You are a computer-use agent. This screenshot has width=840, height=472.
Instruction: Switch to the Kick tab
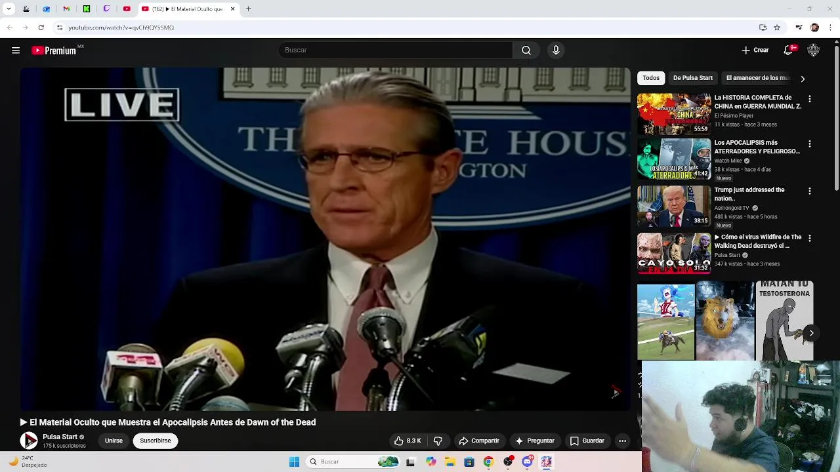87,9
